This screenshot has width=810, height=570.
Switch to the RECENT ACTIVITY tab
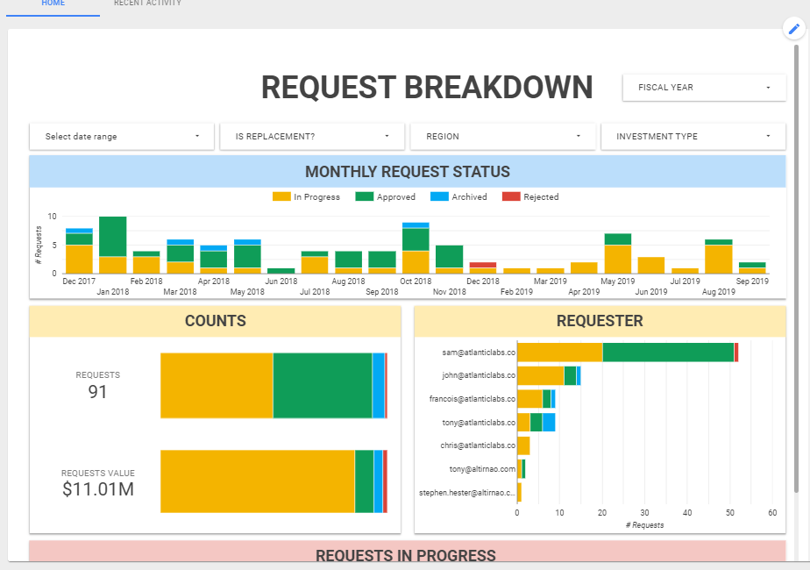coord(148,4)
